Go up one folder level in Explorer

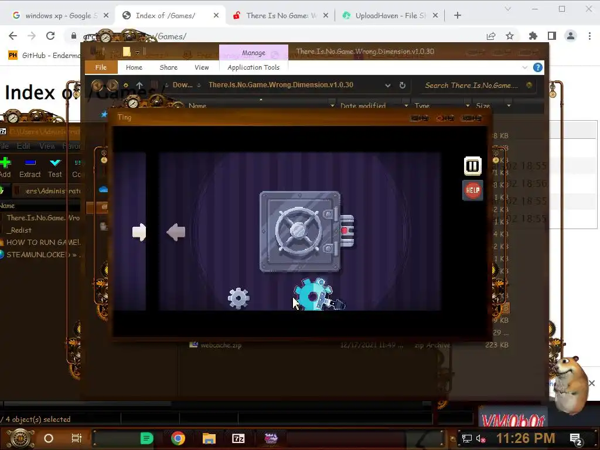click(x=139, y=85)
